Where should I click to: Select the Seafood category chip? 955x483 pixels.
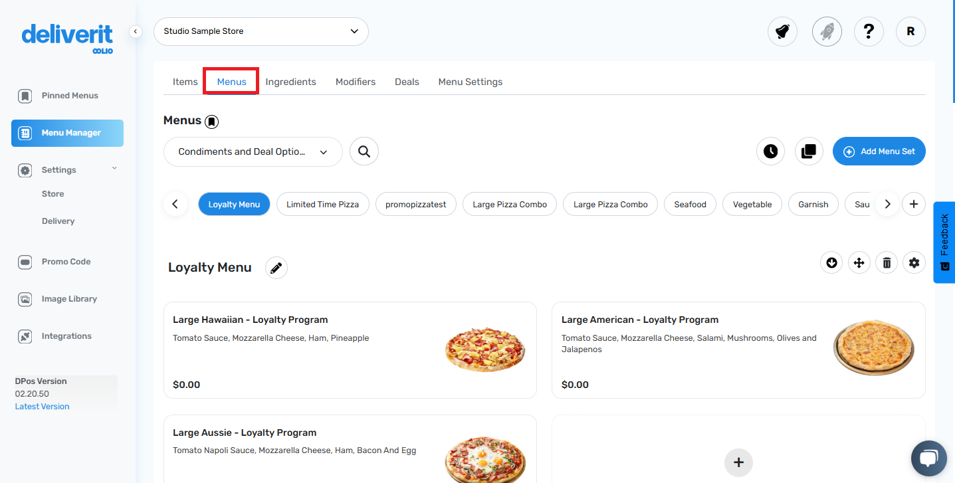(690, 205)
